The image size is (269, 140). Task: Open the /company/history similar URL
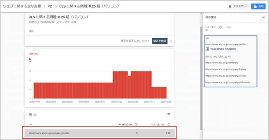[226, 69]
